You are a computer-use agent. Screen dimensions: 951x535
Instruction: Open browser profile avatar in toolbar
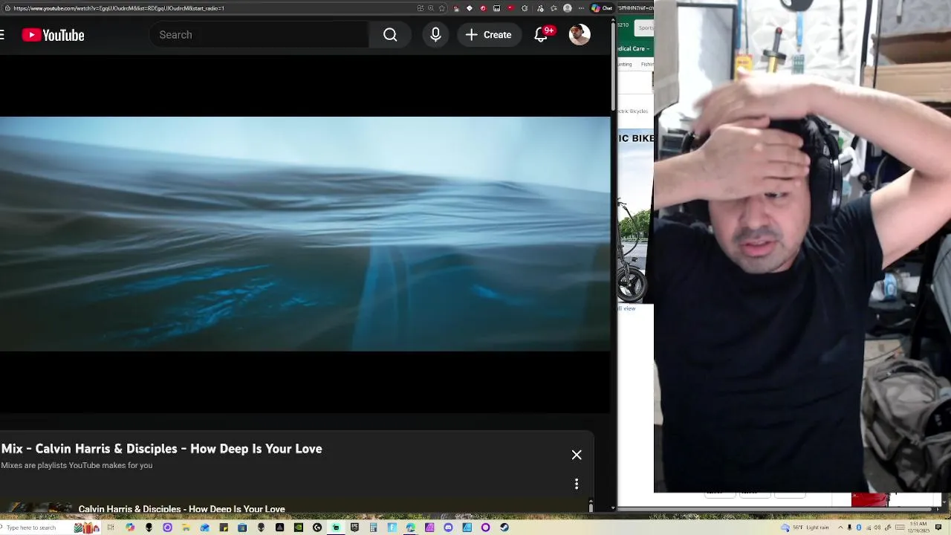[568, 8]
